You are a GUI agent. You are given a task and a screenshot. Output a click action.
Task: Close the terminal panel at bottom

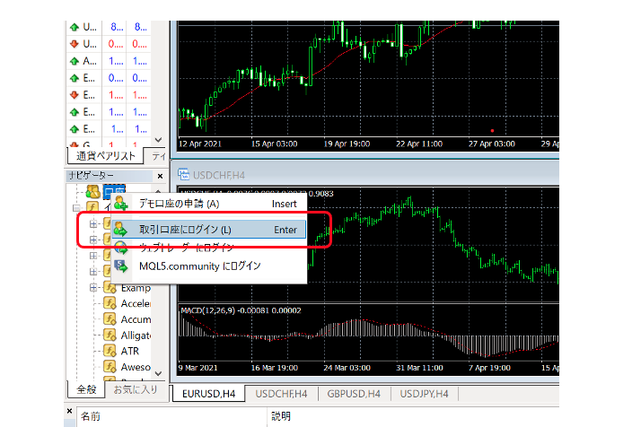[69, 411]
